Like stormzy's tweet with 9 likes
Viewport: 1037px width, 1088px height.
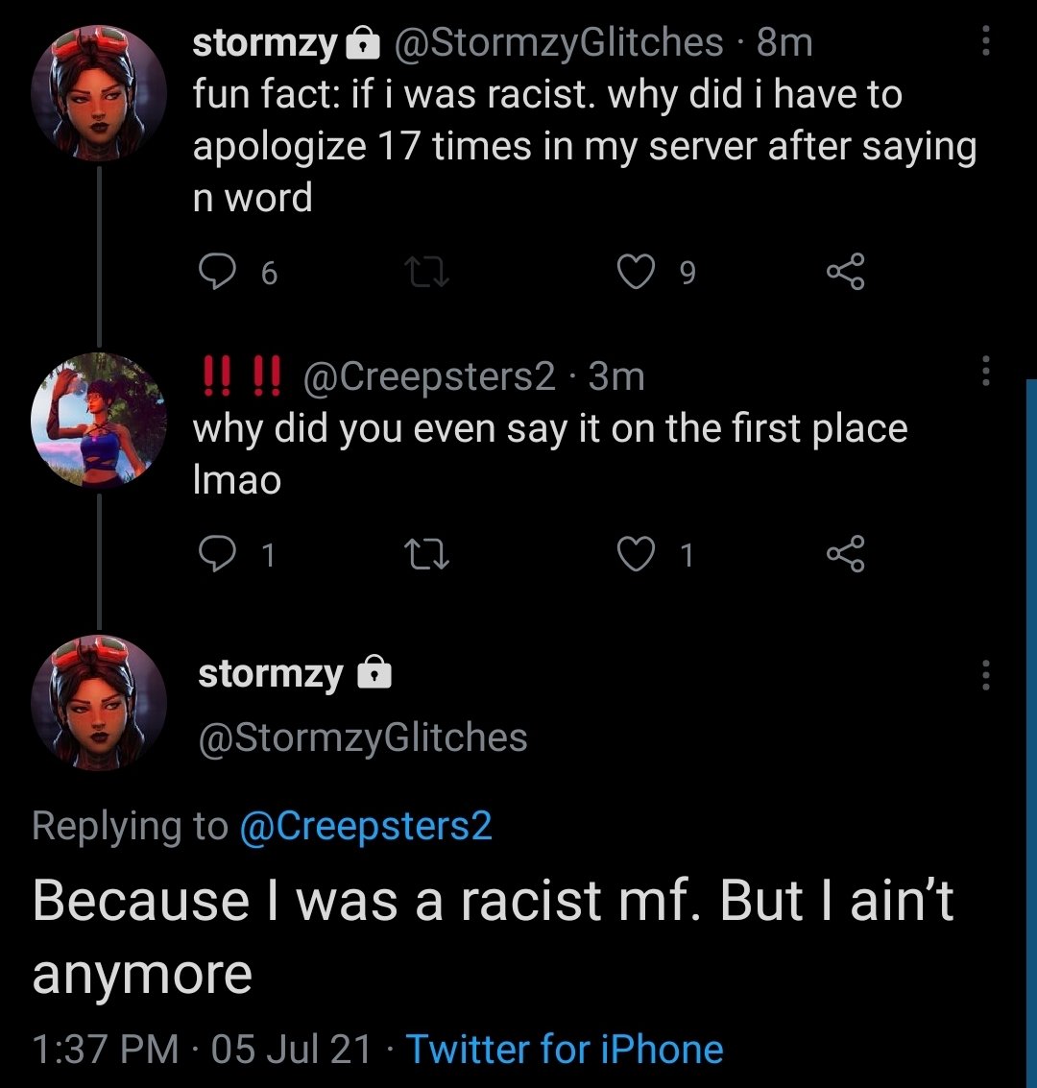[635, 274]
